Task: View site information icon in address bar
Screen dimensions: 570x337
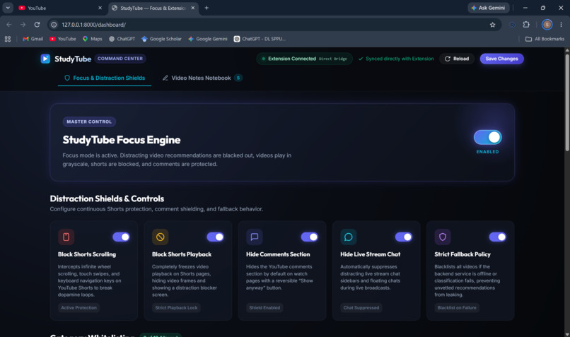Action: point(54,25)
